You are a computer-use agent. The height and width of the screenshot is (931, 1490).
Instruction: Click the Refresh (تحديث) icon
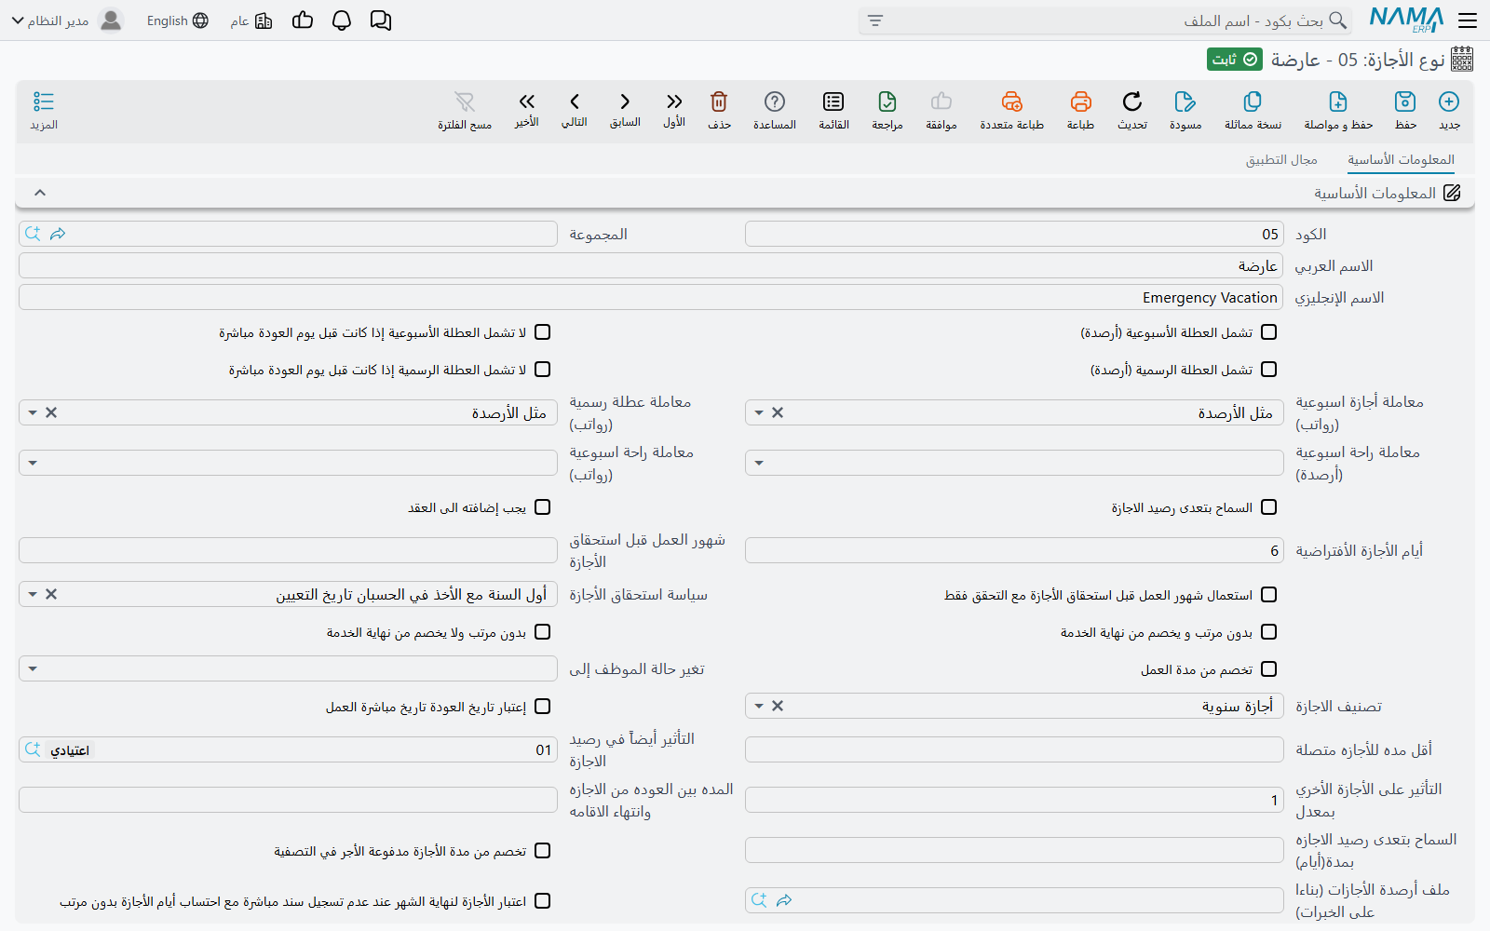pyautogui.click(x=1132, y=101)
